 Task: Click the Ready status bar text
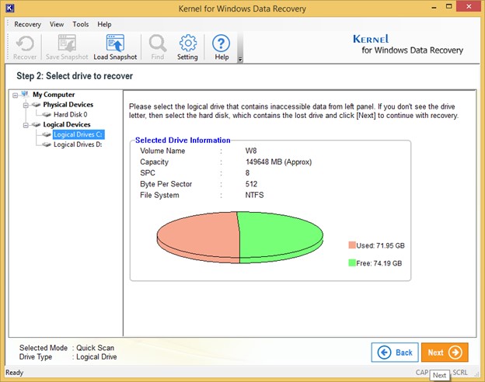[x=15, y=373]
